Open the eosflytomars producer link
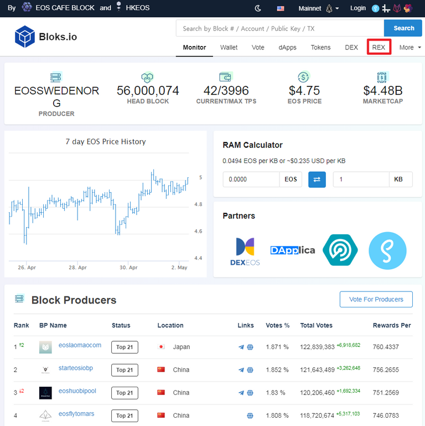Viewport: 425px width, 426px height. point(76,413)
